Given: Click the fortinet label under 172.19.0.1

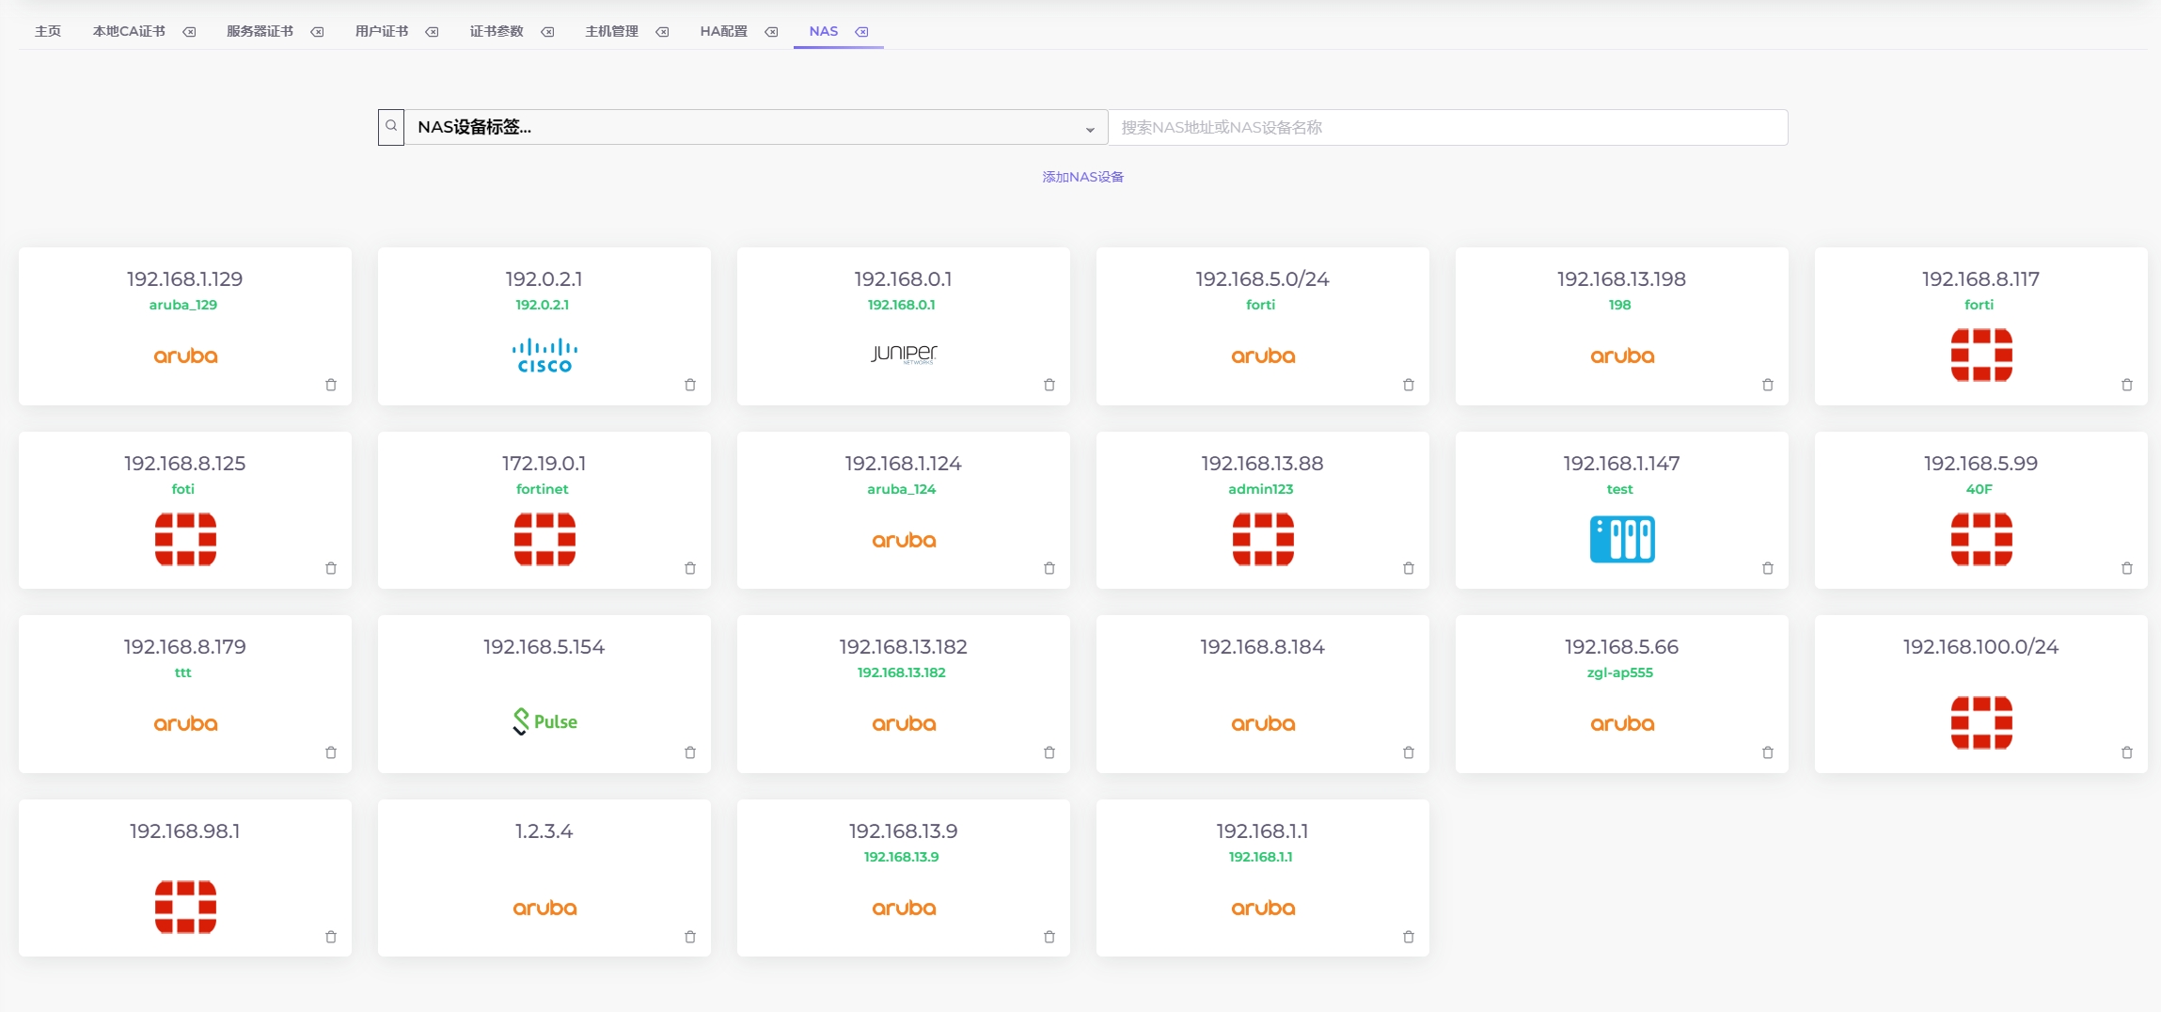Looking at the screenshot, I should click(543, 489).
